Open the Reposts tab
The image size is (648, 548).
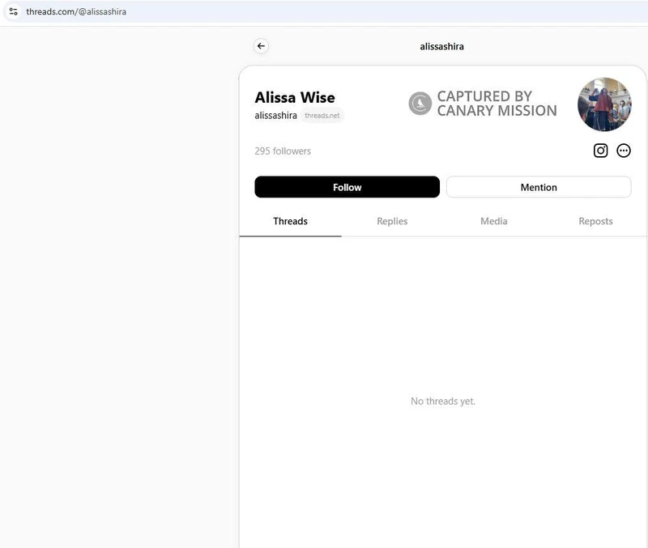595,221
